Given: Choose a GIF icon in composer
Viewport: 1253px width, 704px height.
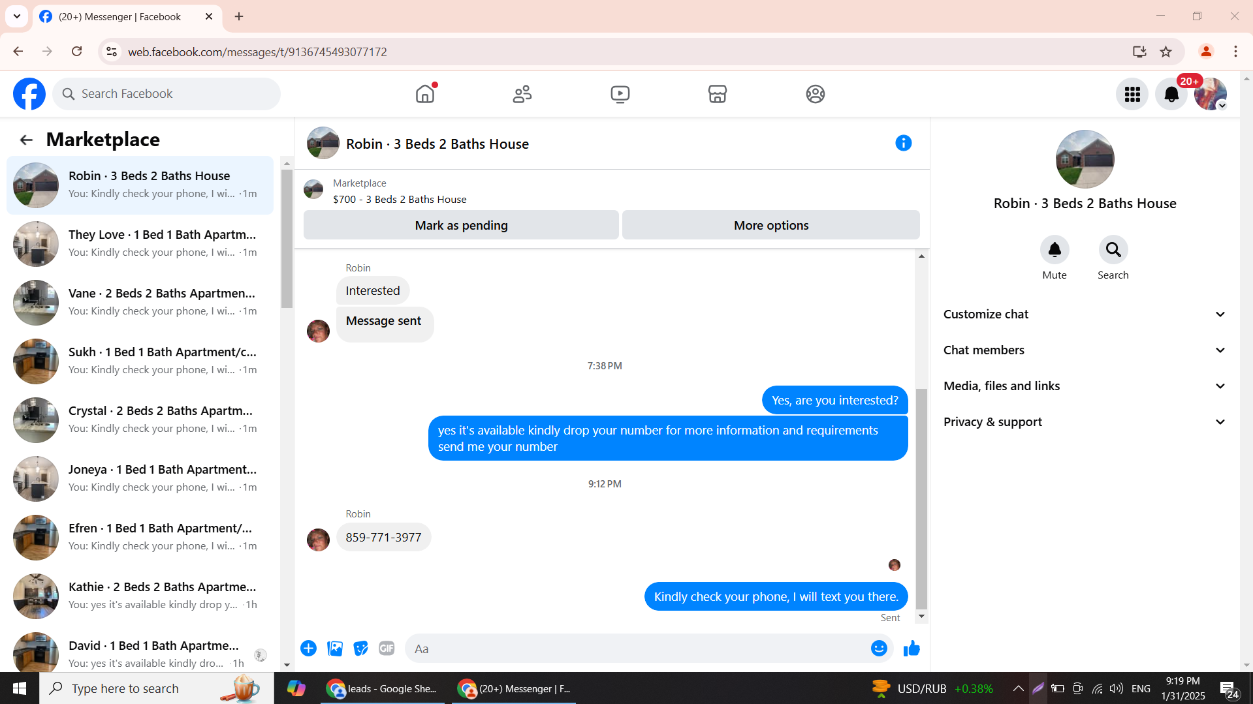Looking at the screenshot, I should pyautogui.click(x=387, y=649).
